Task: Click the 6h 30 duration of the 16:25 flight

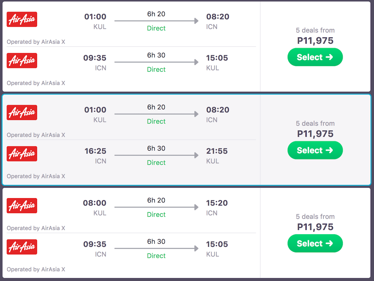Action: tap(156, 148)
